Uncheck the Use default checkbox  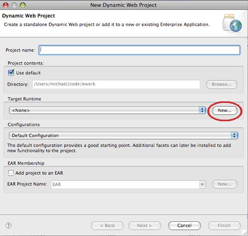(11, 72)
